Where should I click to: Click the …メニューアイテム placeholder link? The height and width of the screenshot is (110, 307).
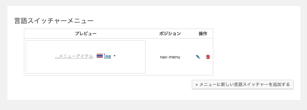pyautogui.click(x=74, y=56)
